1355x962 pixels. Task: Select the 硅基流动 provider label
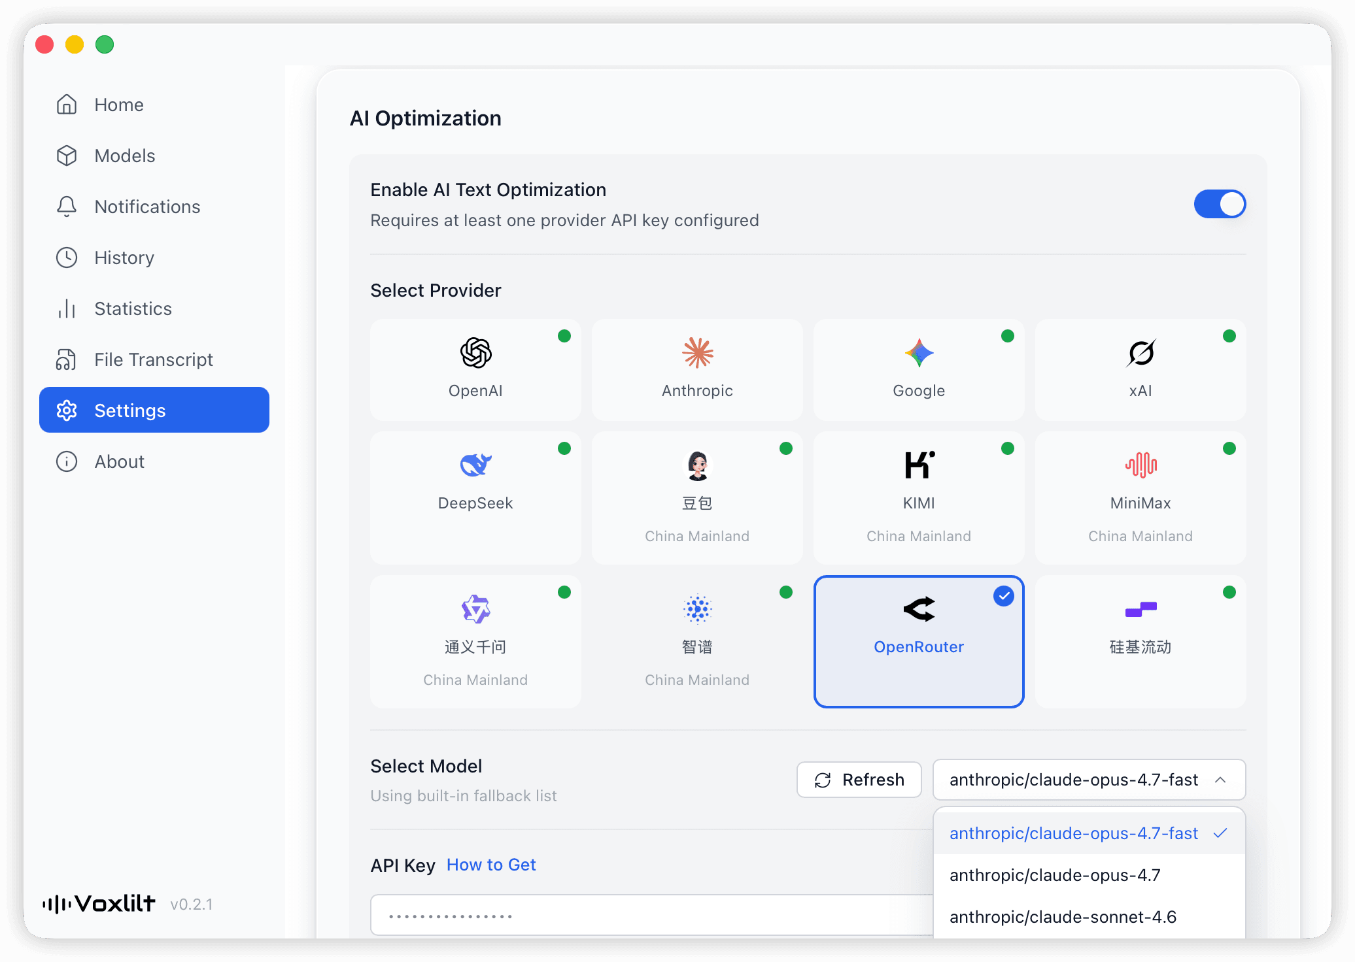[x=1141, y=647]
